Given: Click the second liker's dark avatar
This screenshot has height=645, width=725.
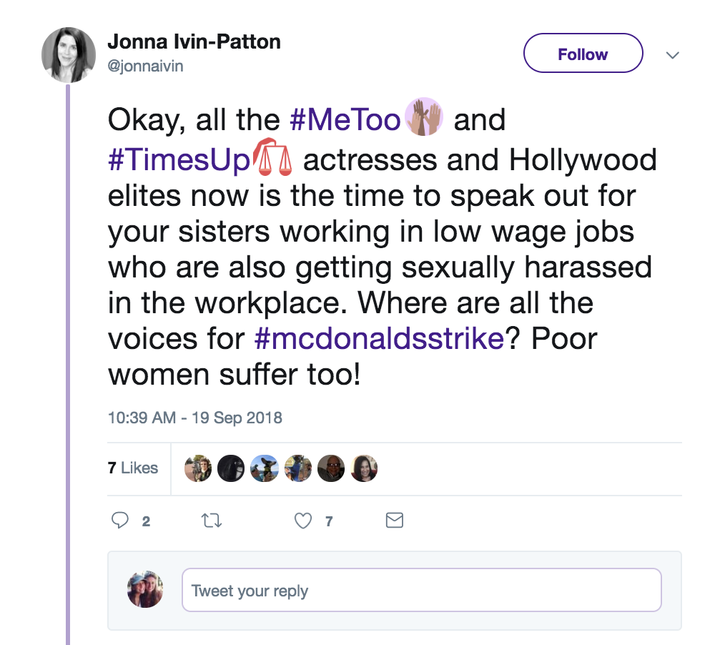Looking at the screenshot, I should pos(231,468).
